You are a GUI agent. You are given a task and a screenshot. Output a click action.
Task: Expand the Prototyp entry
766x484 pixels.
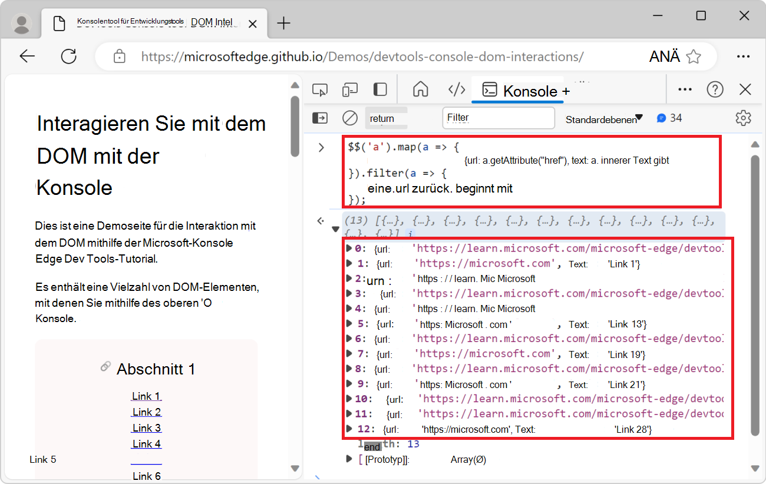coord(348,459)
